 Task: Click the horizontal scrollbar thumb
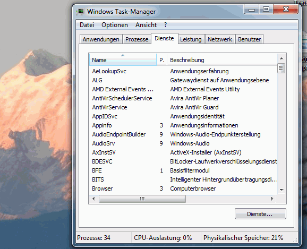point(142,199)
